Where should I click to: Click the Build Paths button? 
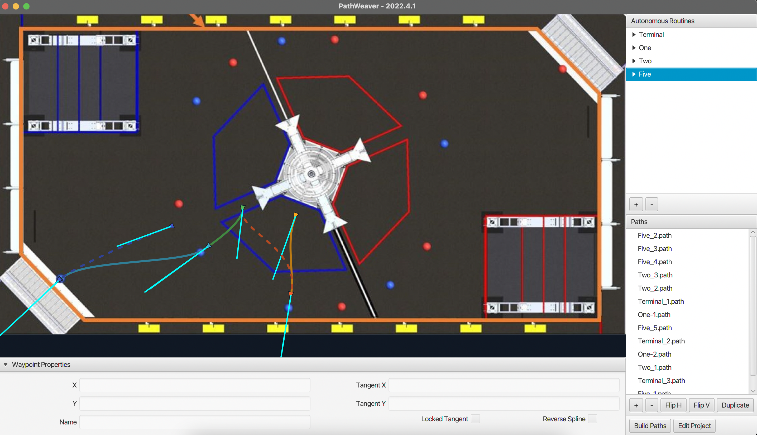pyautogui.click(x=650, y=425)
